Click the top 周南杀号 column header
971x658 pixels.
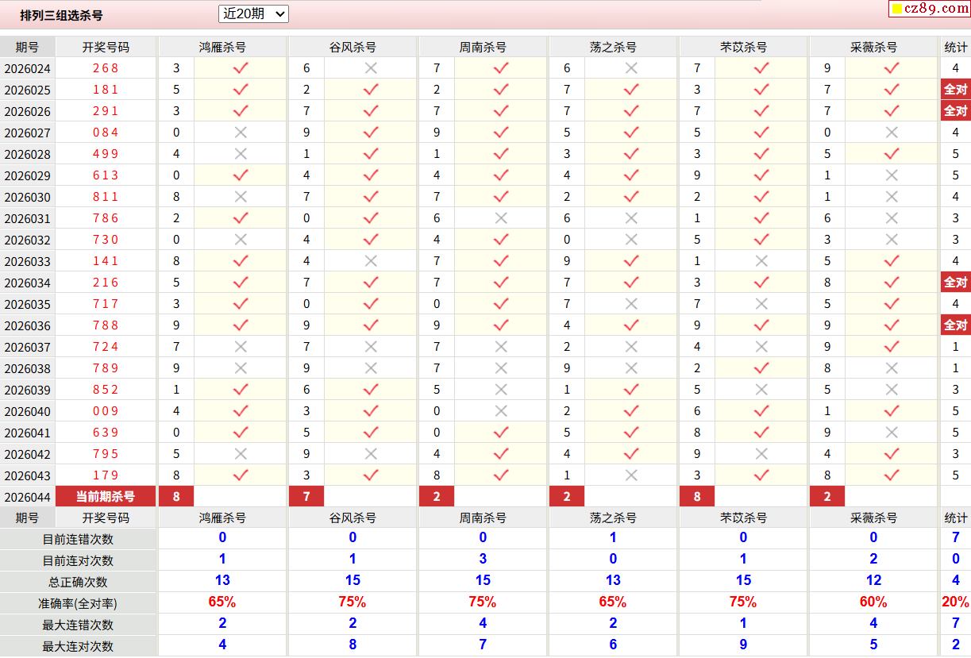point(483,47)
